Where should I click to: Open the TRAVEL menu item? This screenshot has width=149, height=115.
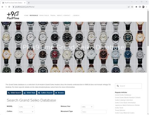53,15
